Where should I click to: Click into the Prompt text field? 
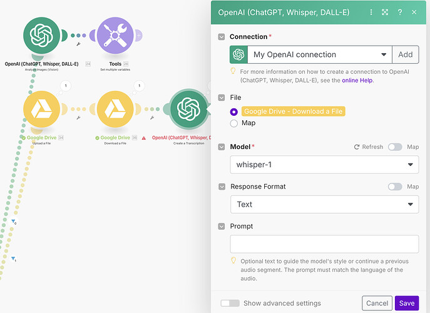point(324,244)
